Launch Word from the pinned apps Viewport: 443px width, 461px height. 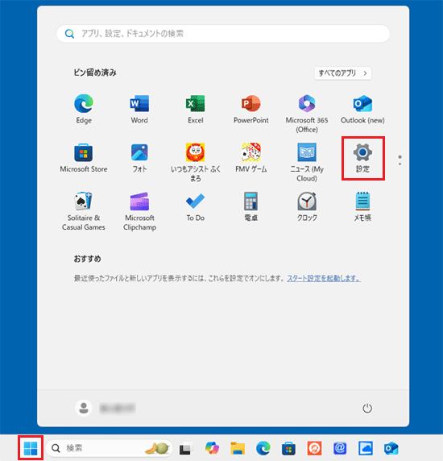coord(139,109)
